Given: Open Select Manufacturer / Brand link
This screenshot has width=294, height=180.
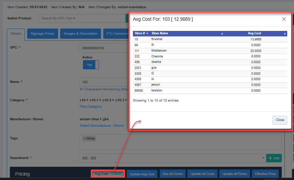Looking at the screenshot, I should coord(101,126).
